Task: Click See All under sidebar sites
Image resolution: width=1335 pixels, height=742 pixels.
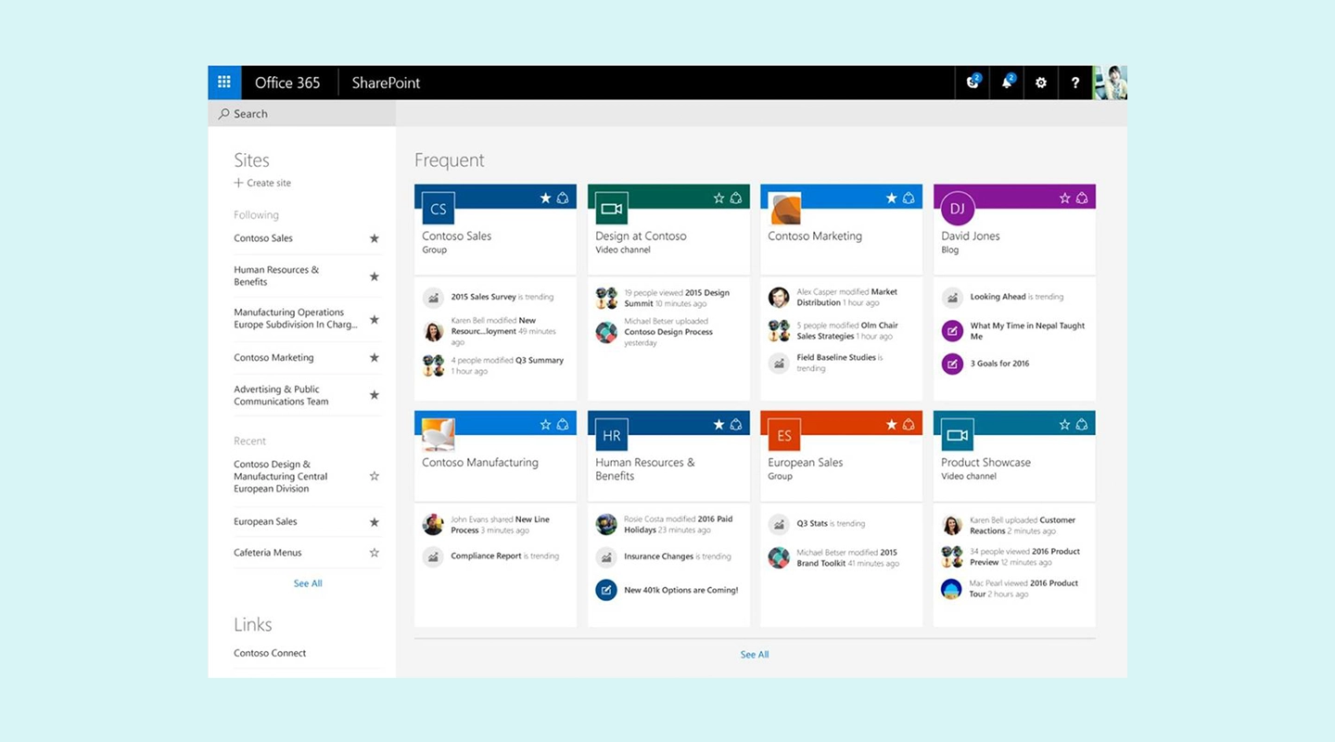Action: tap(308, 583)
